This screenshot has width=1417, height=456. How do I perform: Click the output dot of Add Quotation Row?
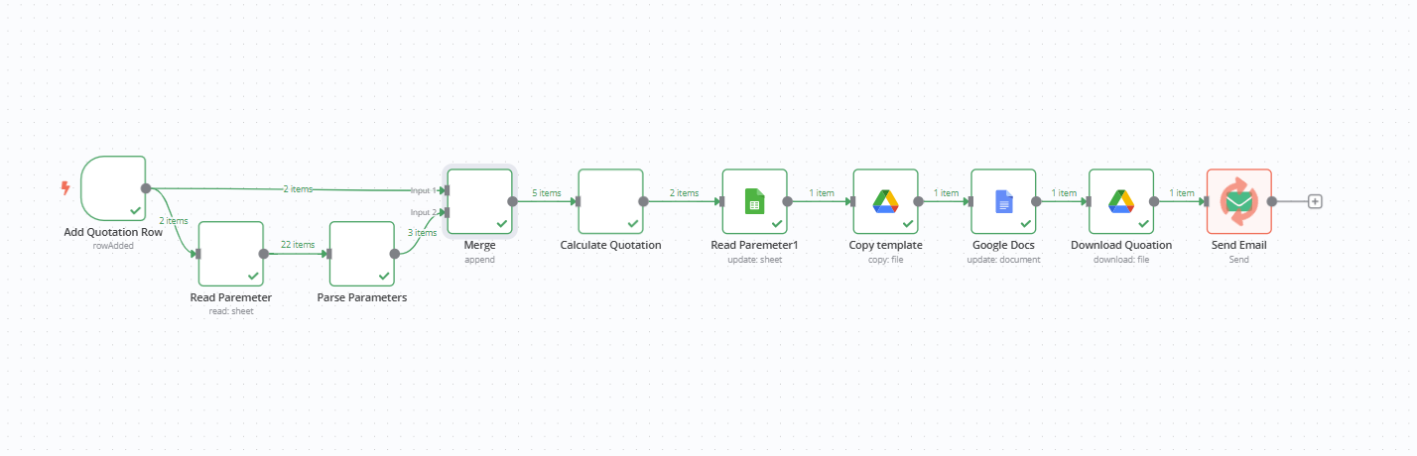pos(146,188)
